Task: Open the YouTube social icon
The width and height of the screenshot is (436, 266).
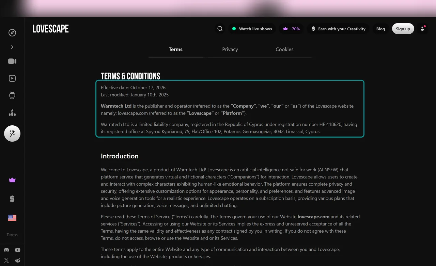Action: pos(18,250)
